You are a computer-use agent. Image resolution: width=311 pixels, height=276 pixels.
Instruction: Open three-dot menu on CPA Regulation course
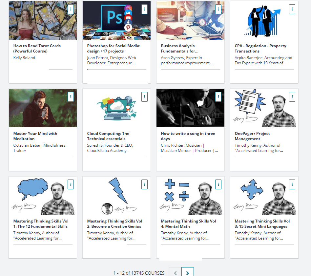292,9
